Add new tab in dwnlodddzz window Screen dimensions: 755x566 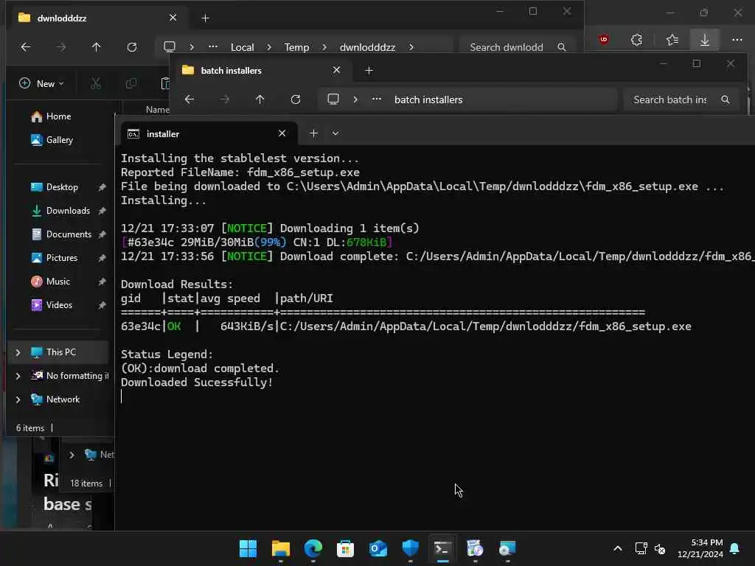205,18
